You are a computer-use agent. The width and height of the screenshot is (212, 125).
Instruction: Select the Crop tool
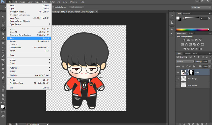coord(3,34)
